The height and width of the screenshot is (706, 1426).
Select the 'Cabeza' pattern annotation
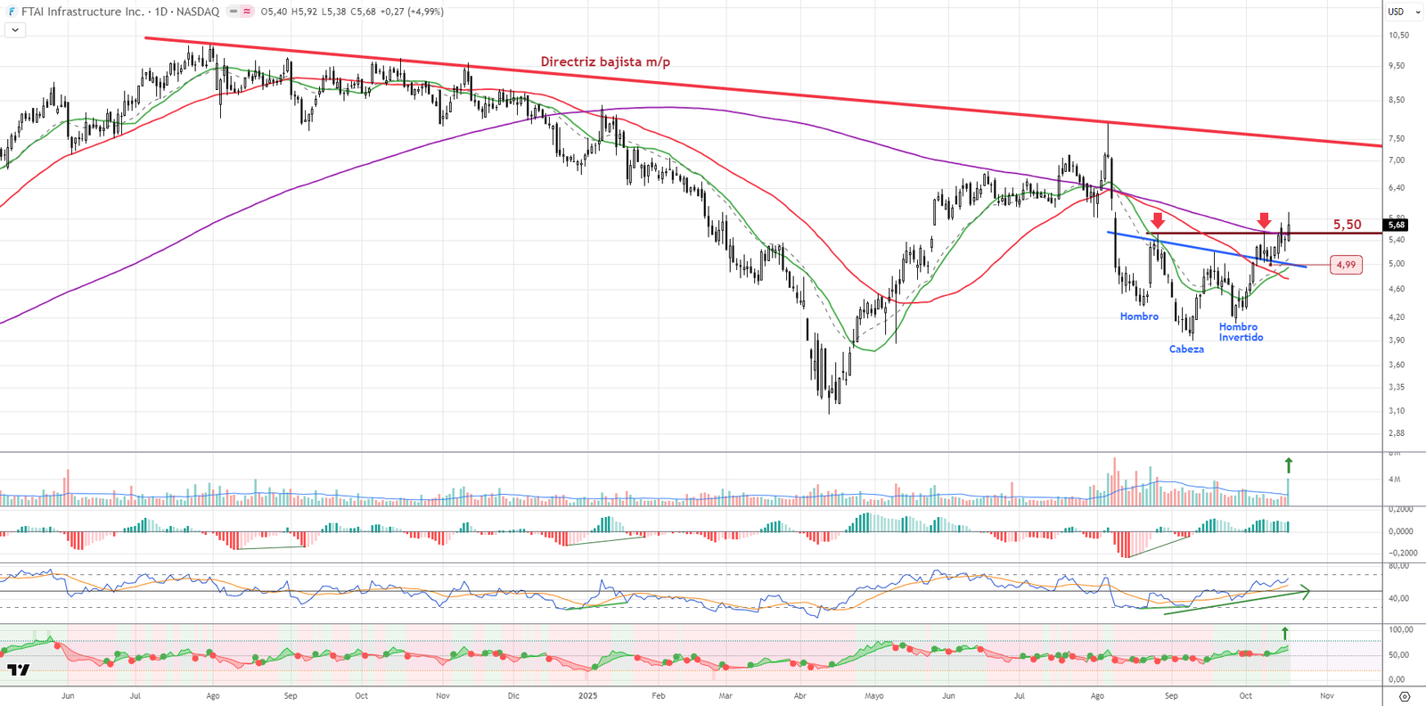coord(1186,349)
